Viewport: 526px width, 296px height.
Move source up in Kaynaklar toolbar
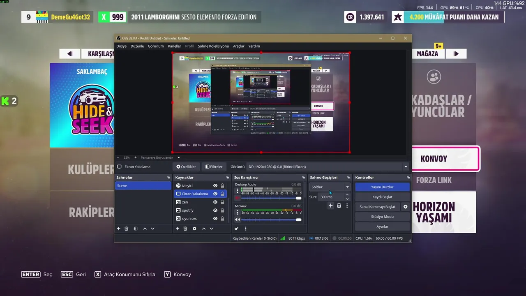click(x=203, y=229)
